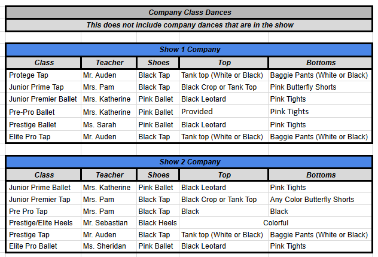This screenshot has height=257, width=378.
Task: Click the note about company dances in show
Action: (x=189, y=25)
